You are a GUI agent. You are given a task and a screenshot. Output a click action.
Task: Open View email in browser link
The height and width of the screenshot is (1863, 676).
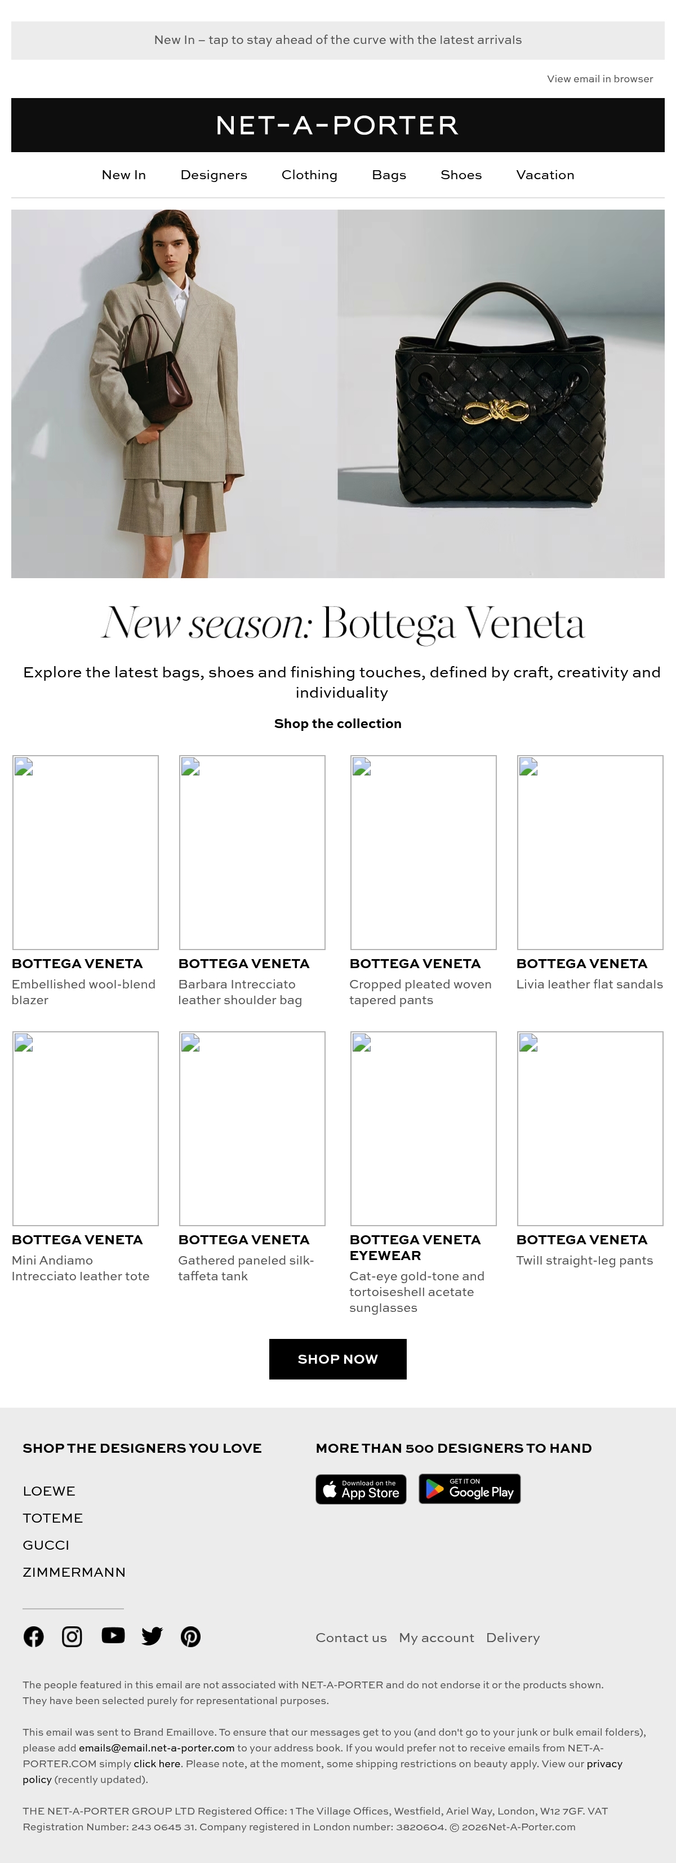pos(600,79)
